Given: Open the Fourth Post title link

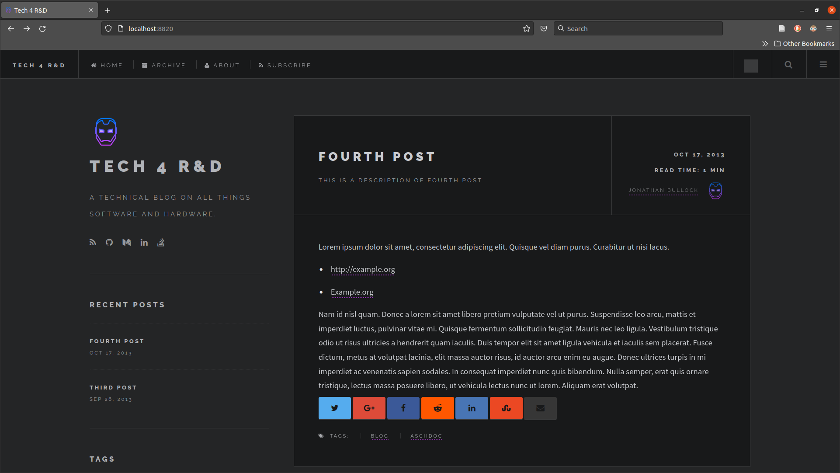Looking at the screenshot, I should (x=377, y=157).
